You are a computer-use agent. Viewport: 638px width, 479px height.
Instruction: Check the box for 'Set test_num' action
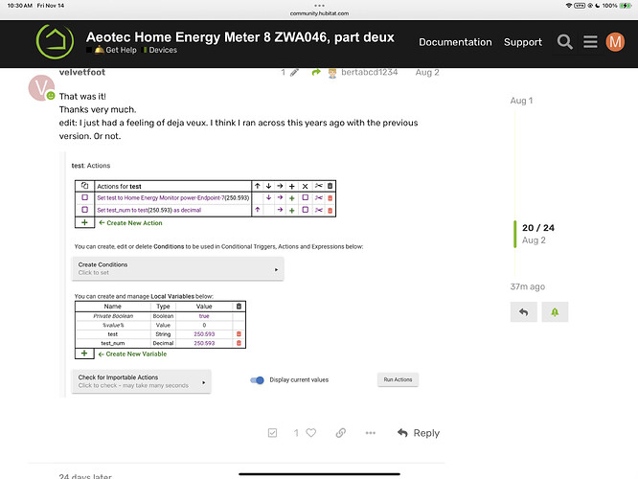click(84, 209)
